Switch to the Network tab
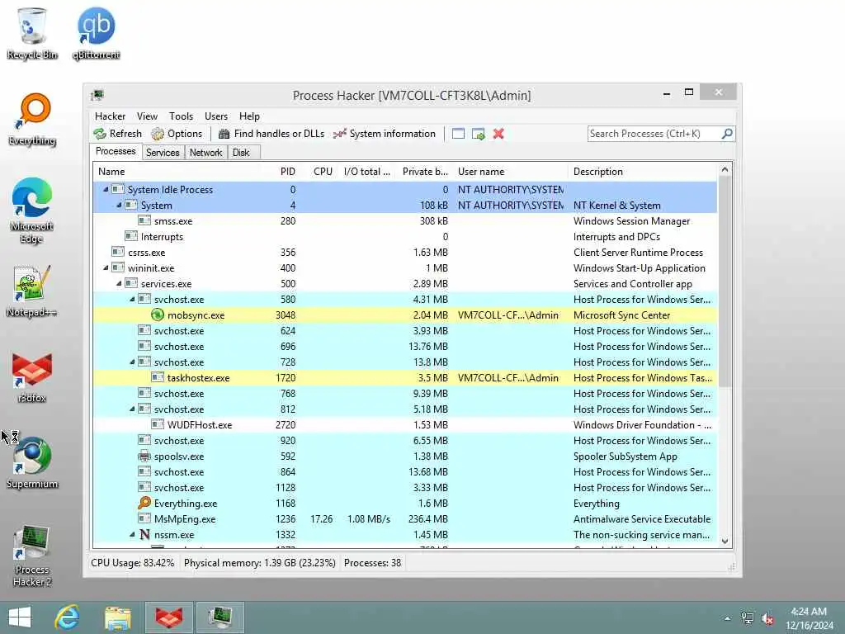The height and width of the screenshot is (634, 845). (x=205, y=153)
